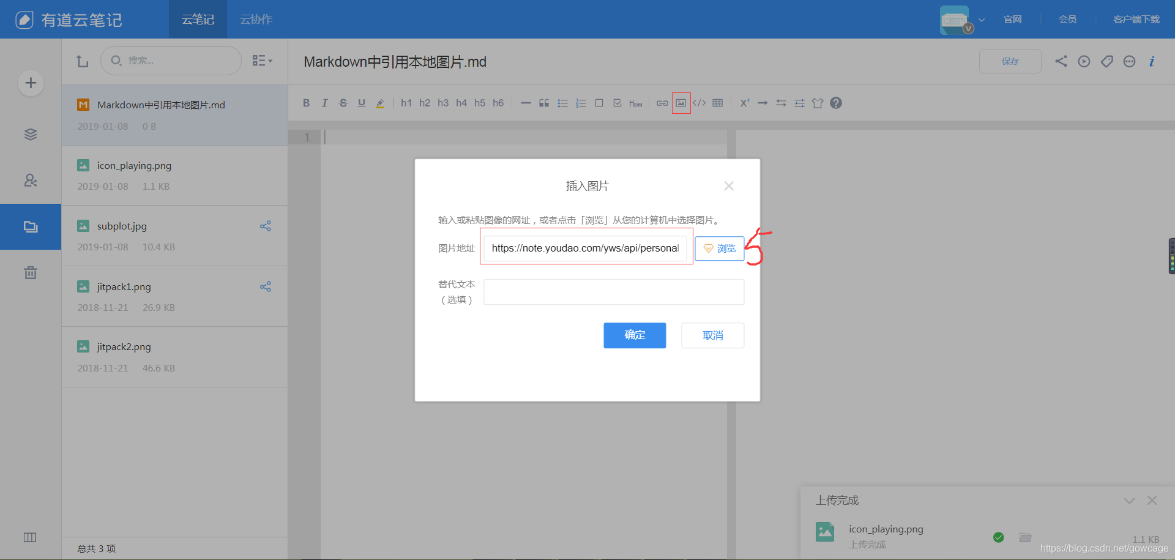Click the search notes field
Image resolution: width=1175 pixels, height=560 pixels.
(171, 61)
